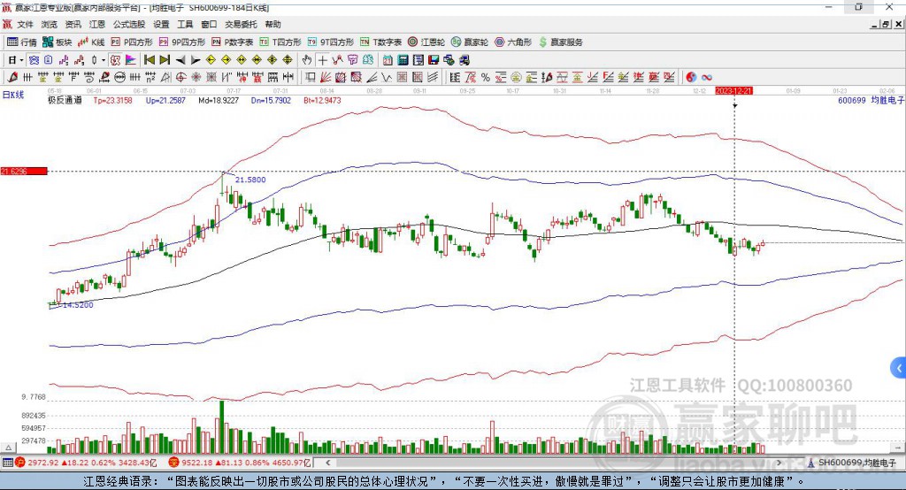Click the black right-pointing triangle
906x490 pixels.
pyautogui.click(x=196, y=60)
